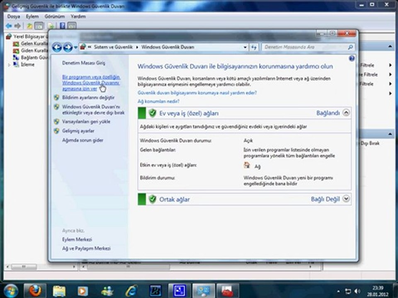Expand the Ortak ağlar section
Image resolution: width=398 pixels, height=298 pixels.
346,199
